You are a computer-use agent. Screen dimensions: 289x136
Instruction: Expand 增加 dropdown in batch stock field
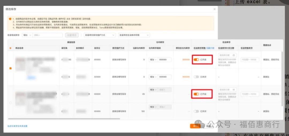tap(27, 35)
